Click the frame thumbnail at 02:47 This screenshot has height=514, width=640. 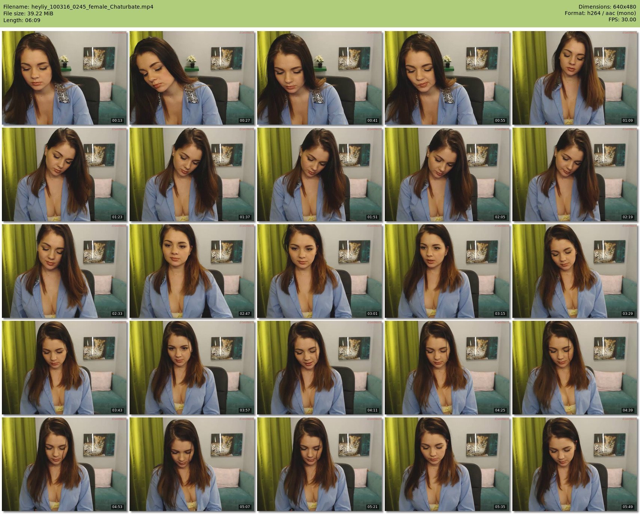192,271
